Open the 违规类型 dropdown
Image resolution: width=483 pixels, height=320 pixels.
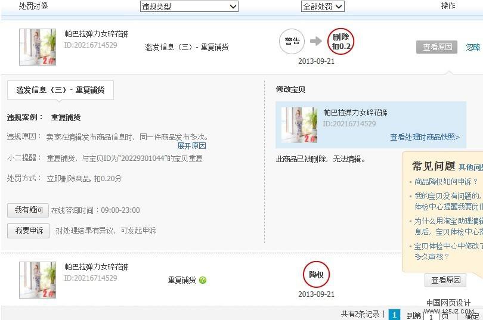189,7
